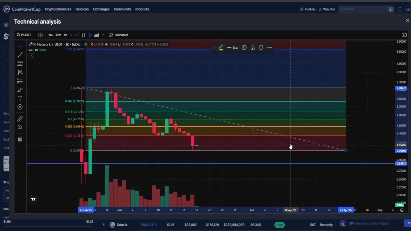
Task: Open the PIUSDT symbol search
Action: (x=24, y=35)
